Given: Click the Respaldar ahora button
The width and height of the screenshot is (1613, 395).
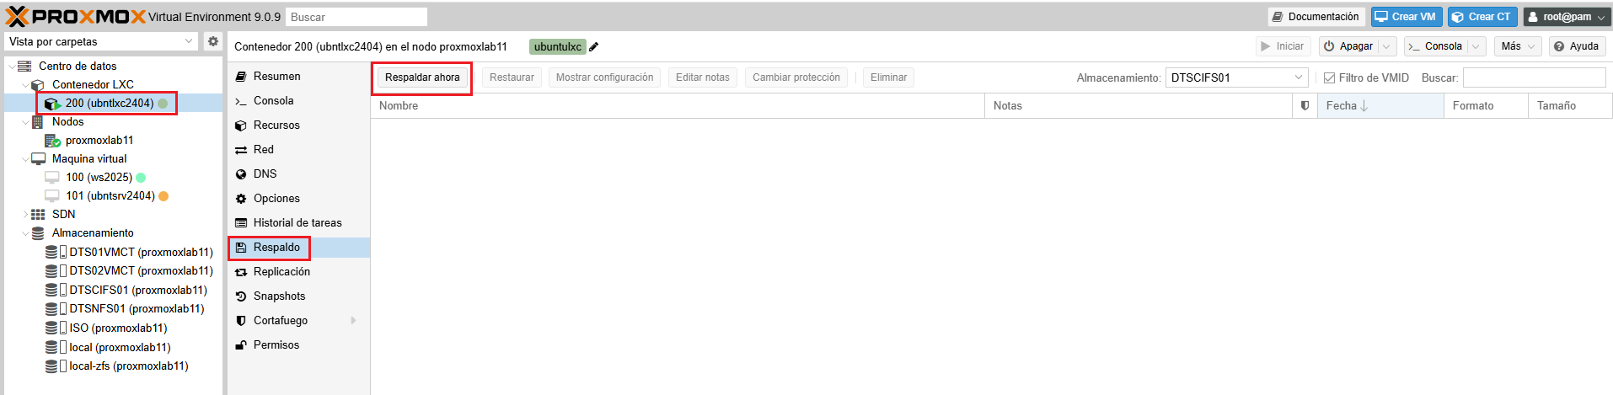Looking at the screenshot, I should (x=422, y=77).
